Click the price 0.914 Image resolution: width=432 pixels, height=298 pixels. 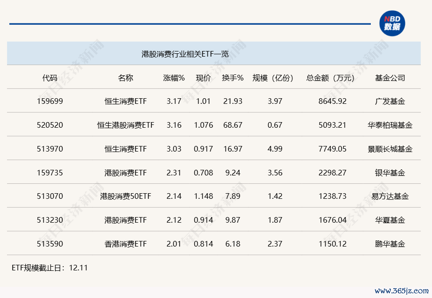coord(203,220)
